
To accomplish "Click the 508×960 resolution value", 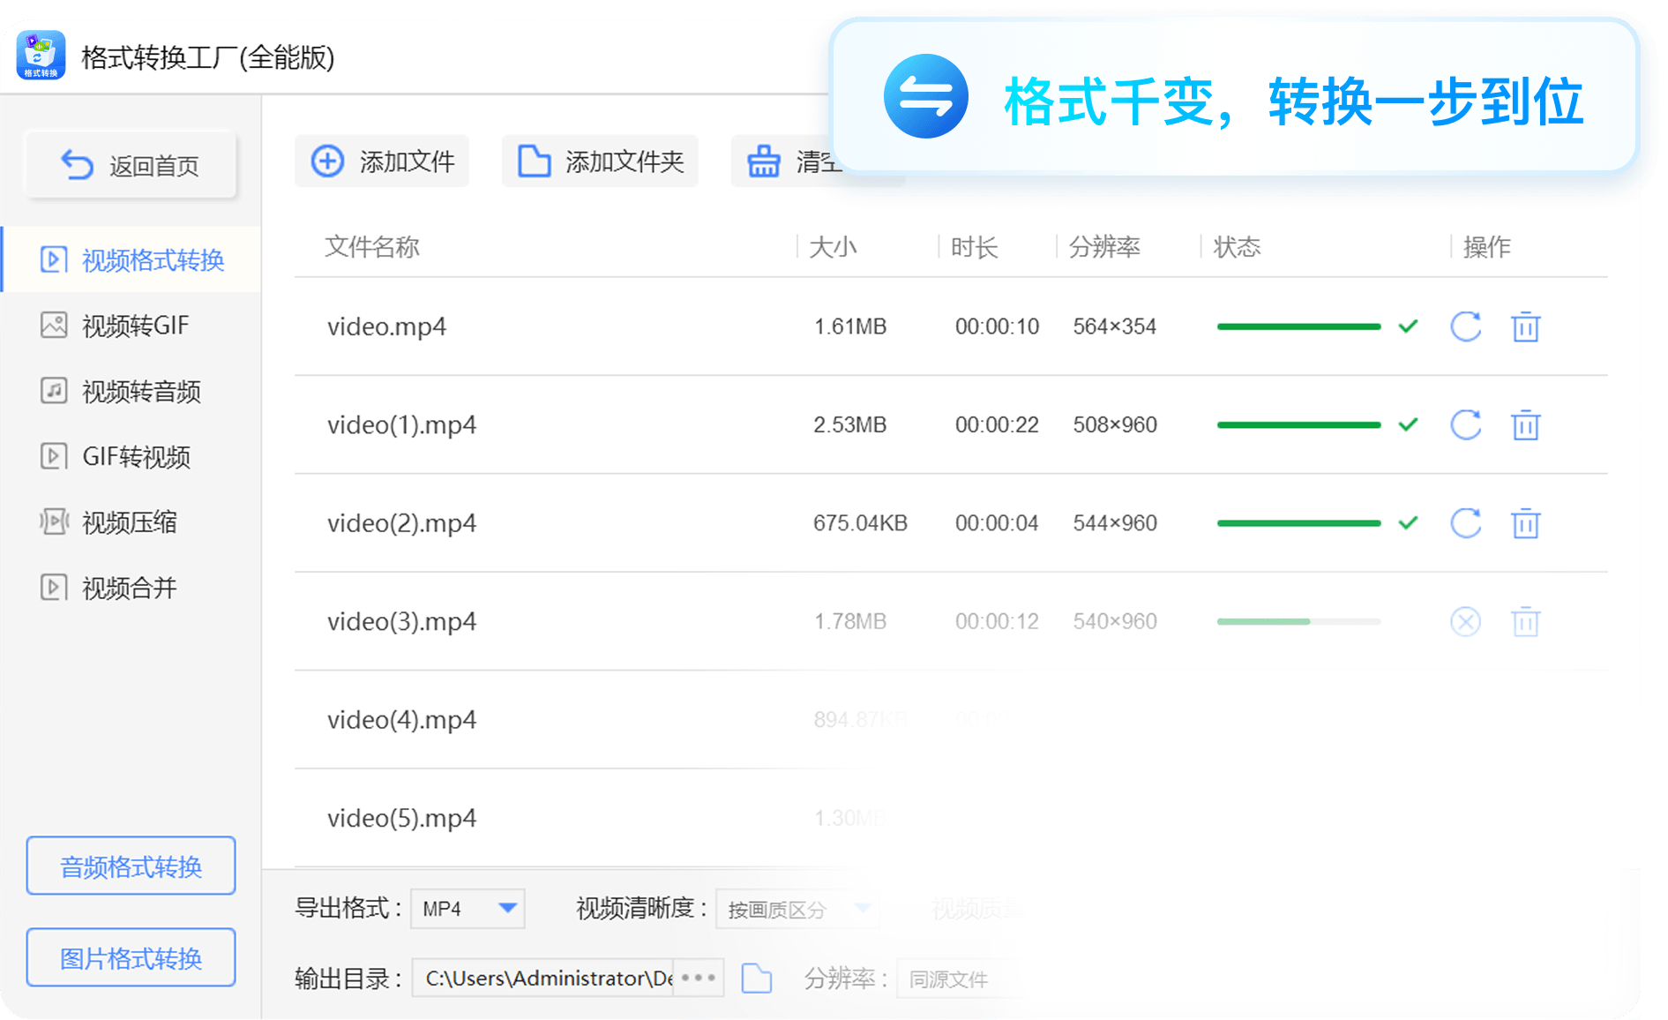I will (1115, 424).
